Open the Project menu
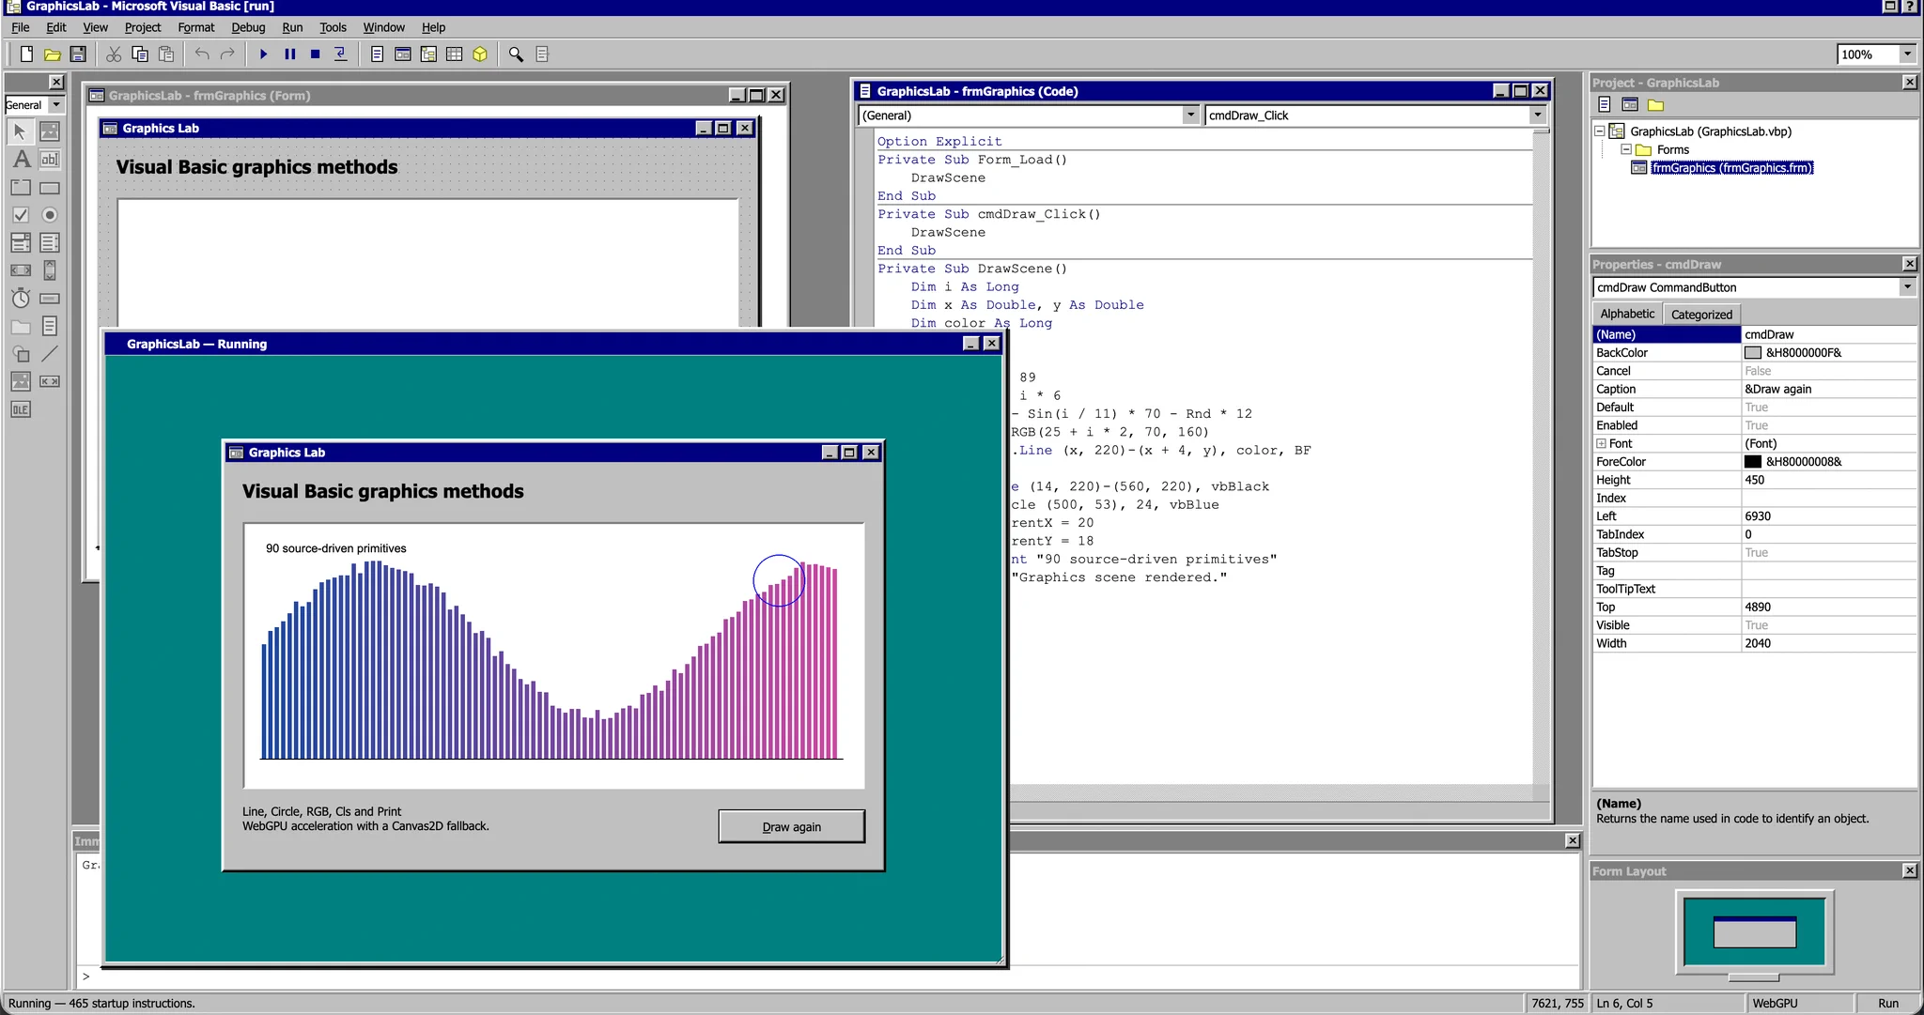This screenshot has width=1924, height=1015. [143, 27]
